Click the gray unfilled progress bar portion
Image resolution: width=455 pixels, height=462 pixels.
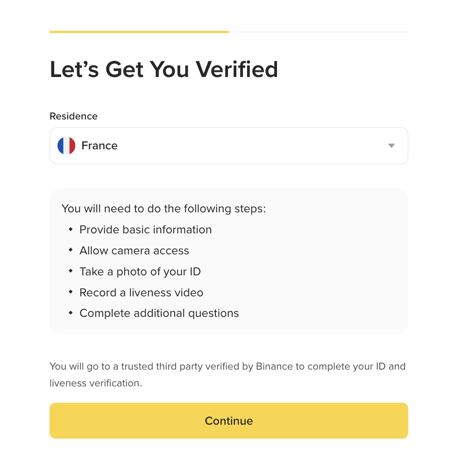click(x=318, y=32)
